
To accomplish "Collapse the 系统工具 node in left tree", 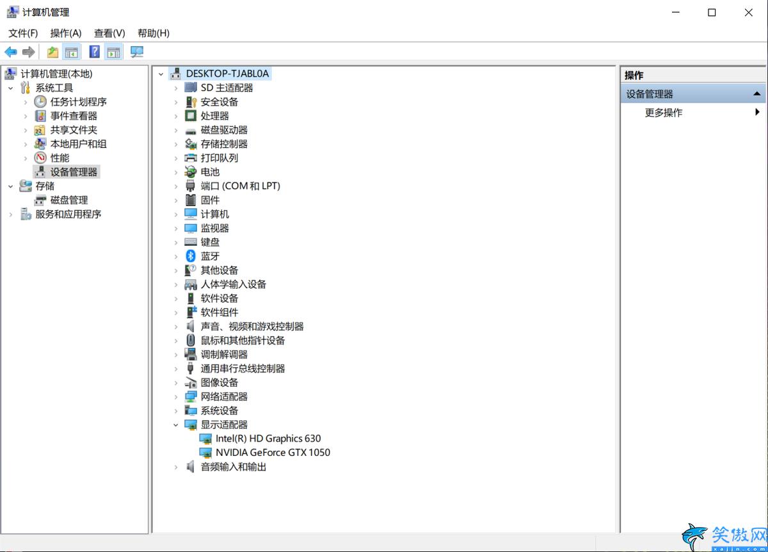I will click(x=10, y=88).
